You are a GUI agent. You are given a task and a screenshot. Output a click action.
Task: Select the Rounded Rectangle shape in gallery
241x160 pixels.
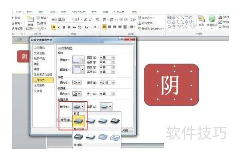(x=169, y=22)
